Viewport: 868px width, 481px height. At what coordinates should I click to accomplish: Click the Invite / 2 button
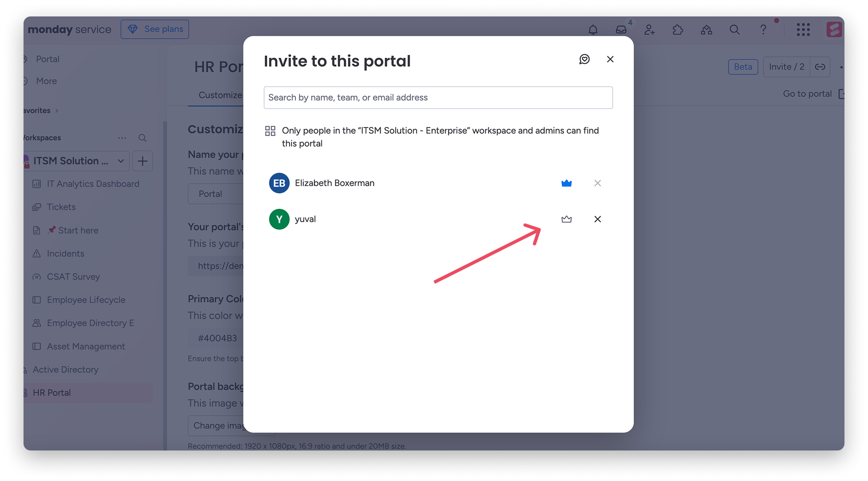pos(787,67)
